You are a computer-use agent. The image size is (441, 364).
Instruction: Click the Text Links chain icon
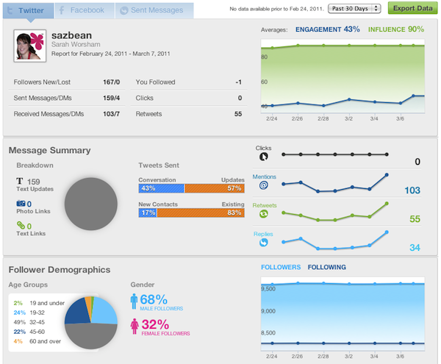[x=21, y=226]
